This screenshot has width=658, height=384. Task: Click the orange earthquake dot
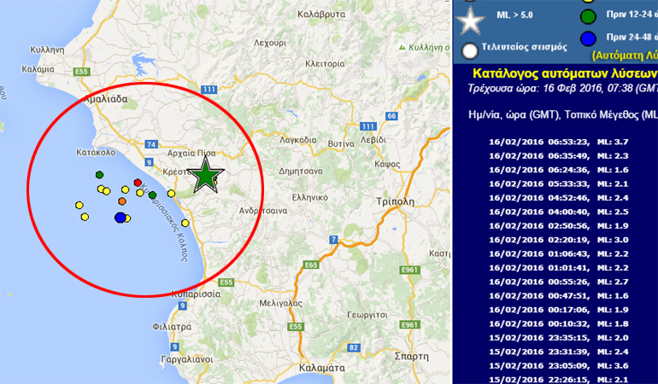pyautogui.click(x=122, y=201)
